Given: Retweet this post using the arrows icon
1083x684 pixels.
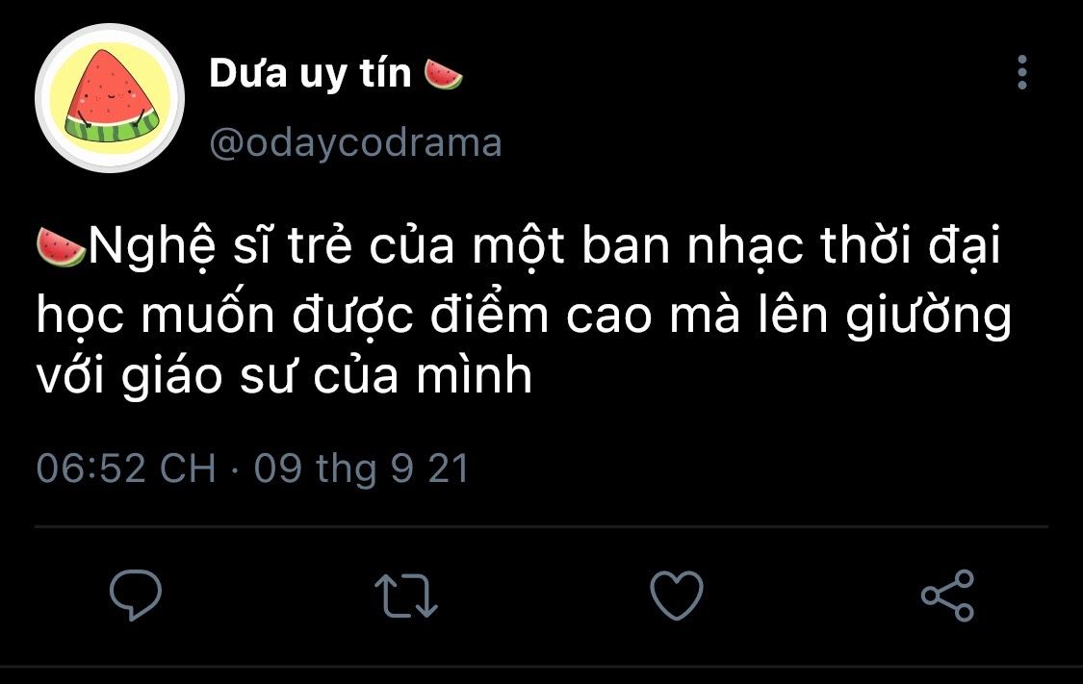Looking at the screenshot, I should click(406, 595).
